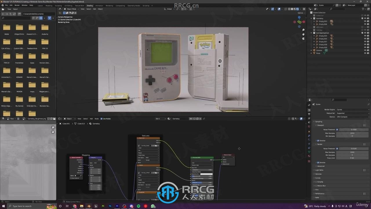Open the Render menu in top bar
The width and height of the screenshot is (371, 209).
pyautogui.click(x=17, y=5)
